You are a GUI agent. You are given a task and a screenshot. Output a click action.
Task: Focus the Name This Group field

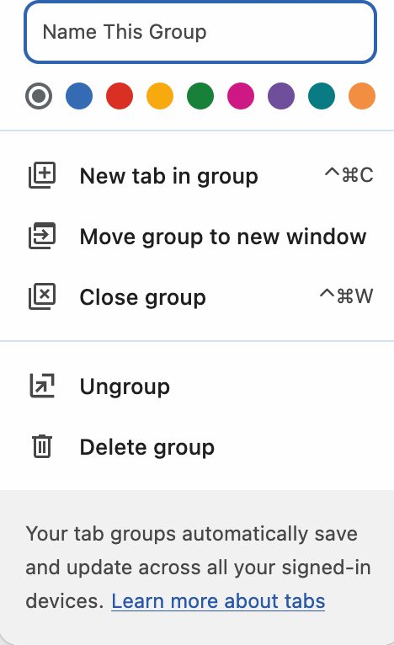coord(200,32)
